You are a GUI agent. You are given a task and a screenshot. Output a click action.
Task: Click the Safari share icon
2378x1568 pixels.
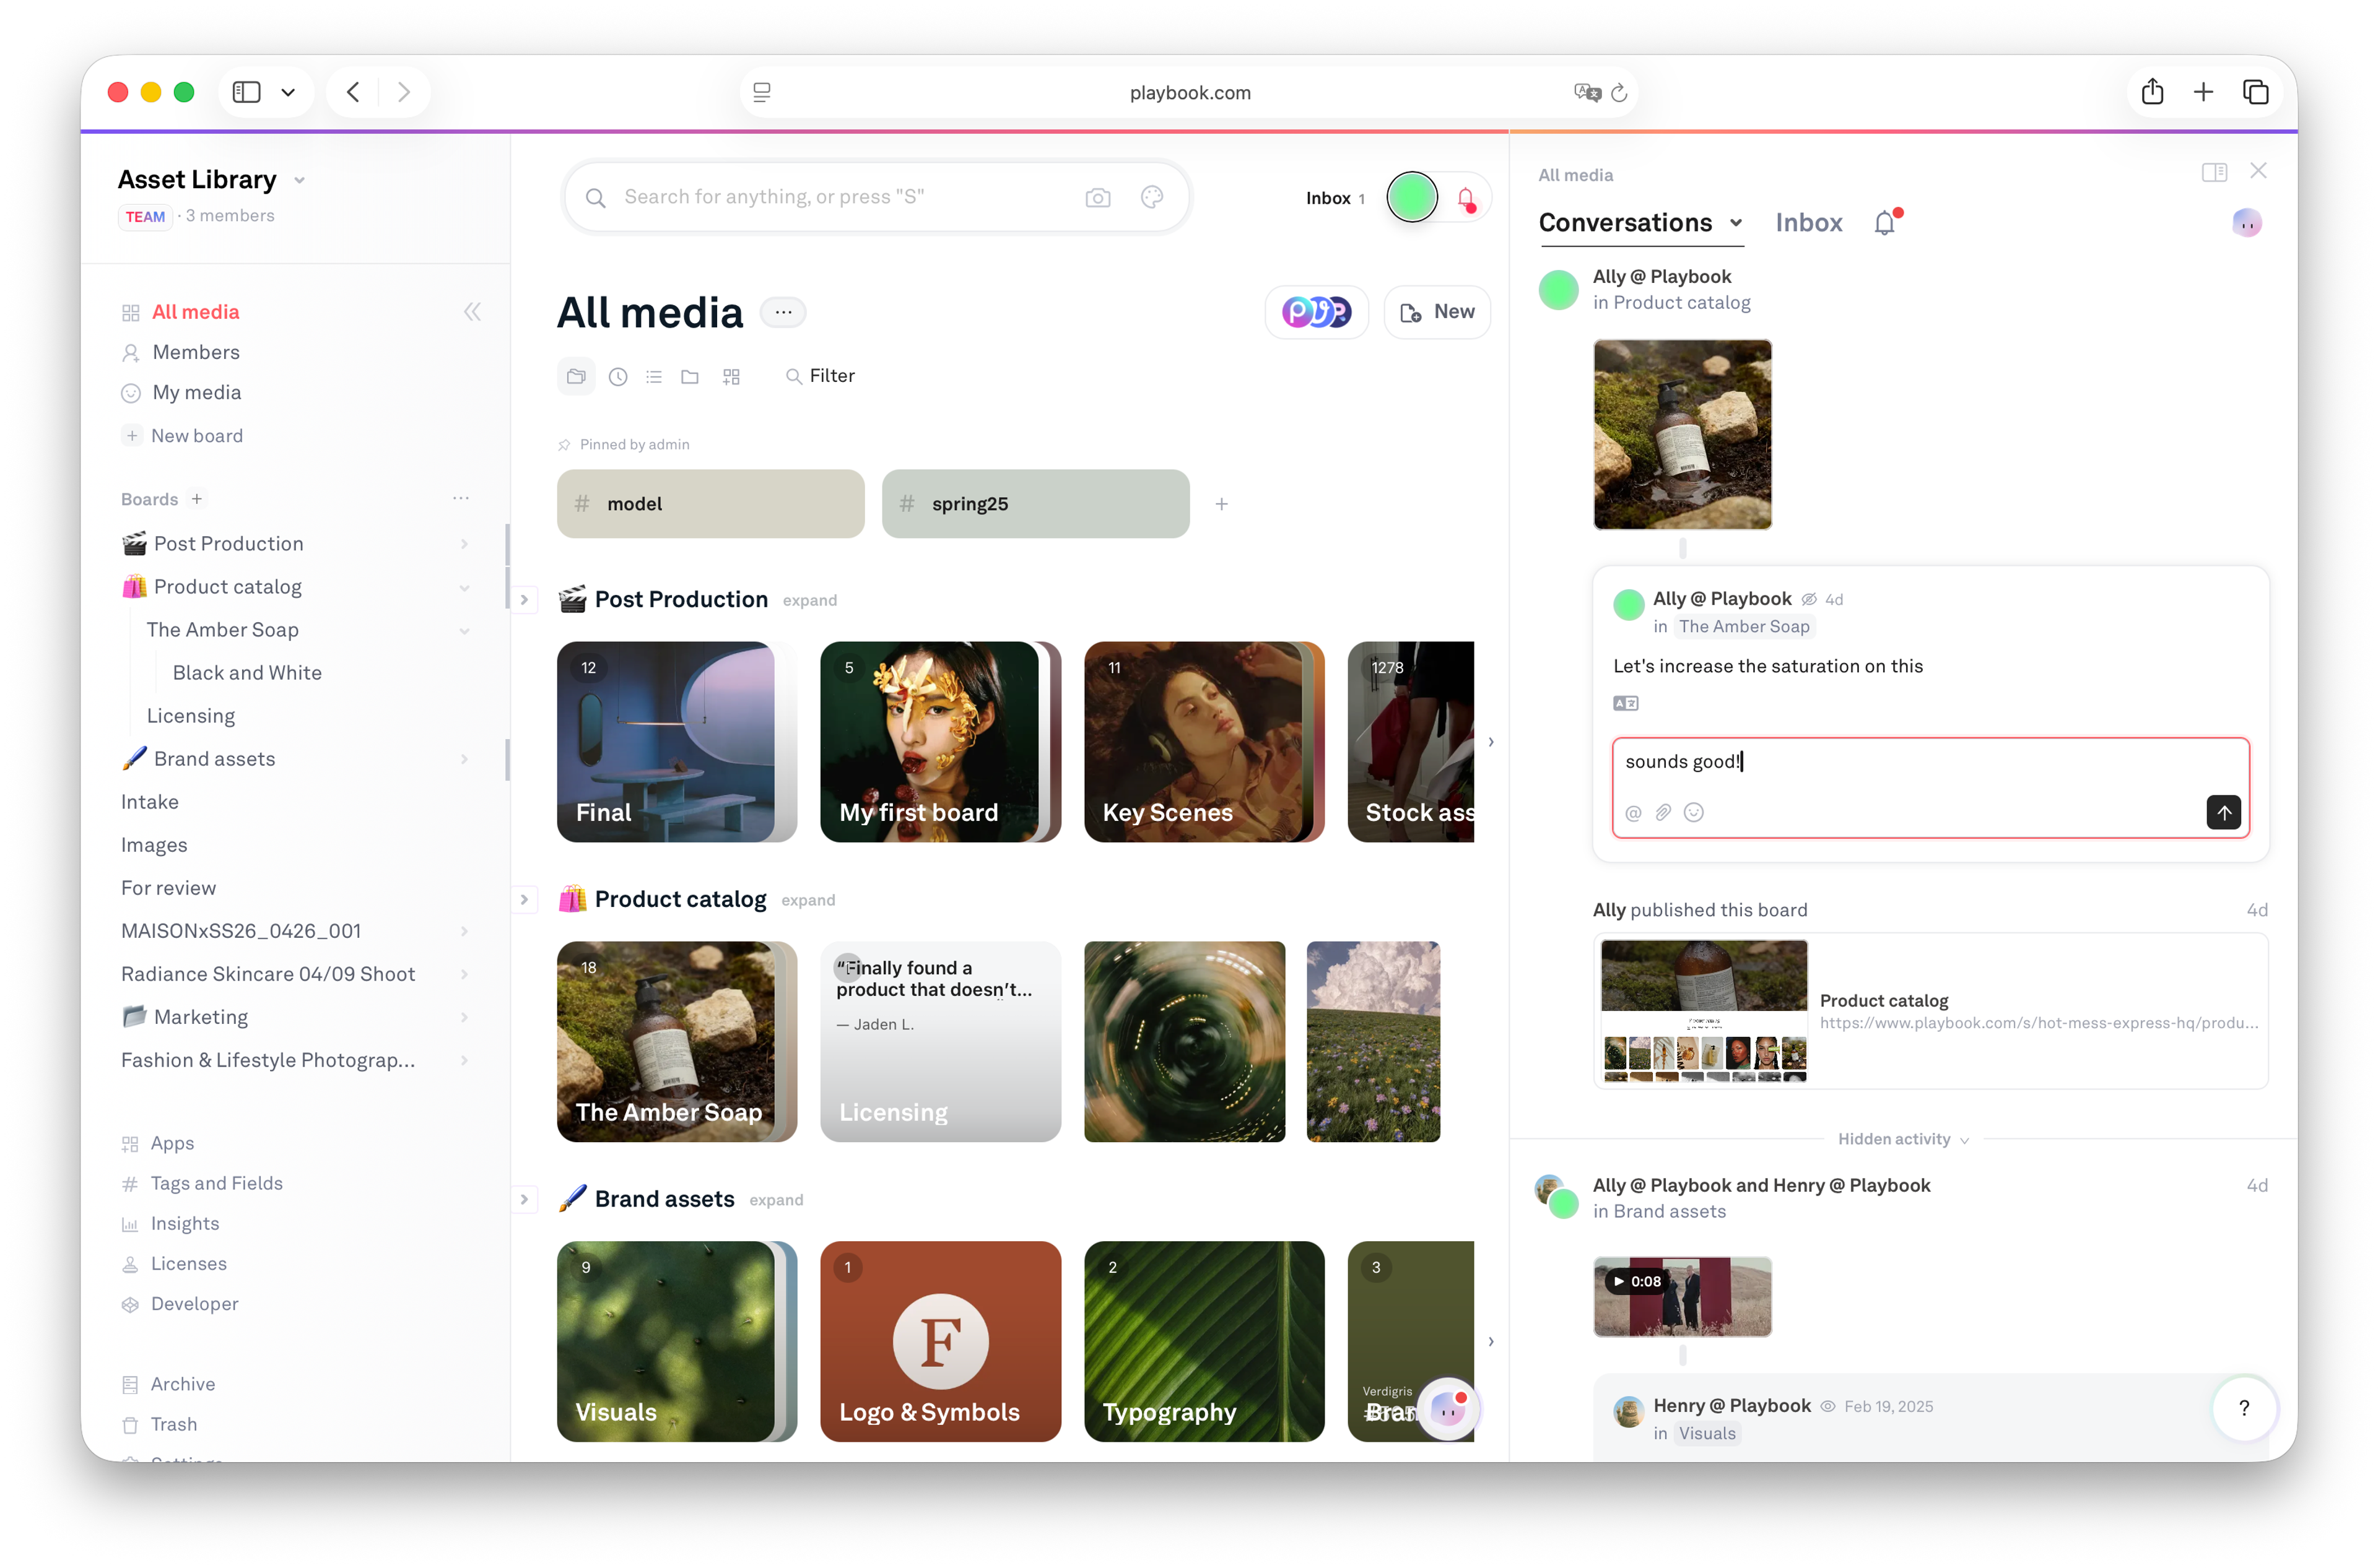(x=2152, y=92)
